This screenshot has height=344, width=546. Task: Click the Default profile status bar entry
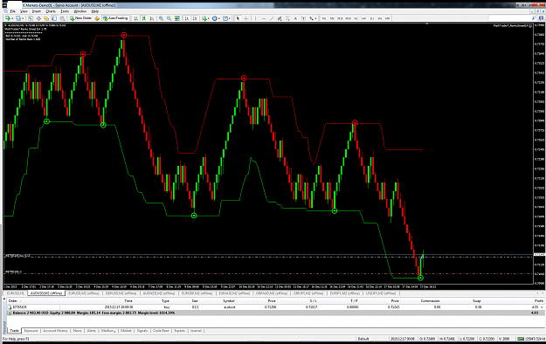[363, 339]
